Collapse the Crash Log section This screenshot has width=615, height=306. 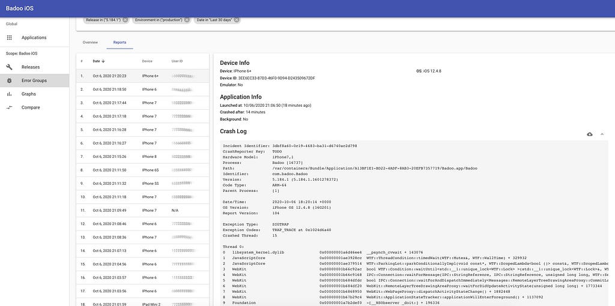[602, 134]
